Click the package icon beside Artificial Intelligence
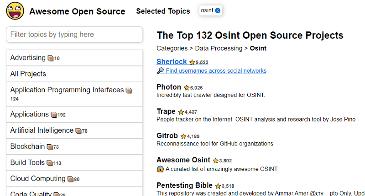This screenshot has height=196, width=365. (x=78, y=131)
